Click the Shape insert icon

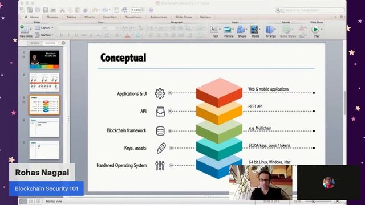coord(241,30)
